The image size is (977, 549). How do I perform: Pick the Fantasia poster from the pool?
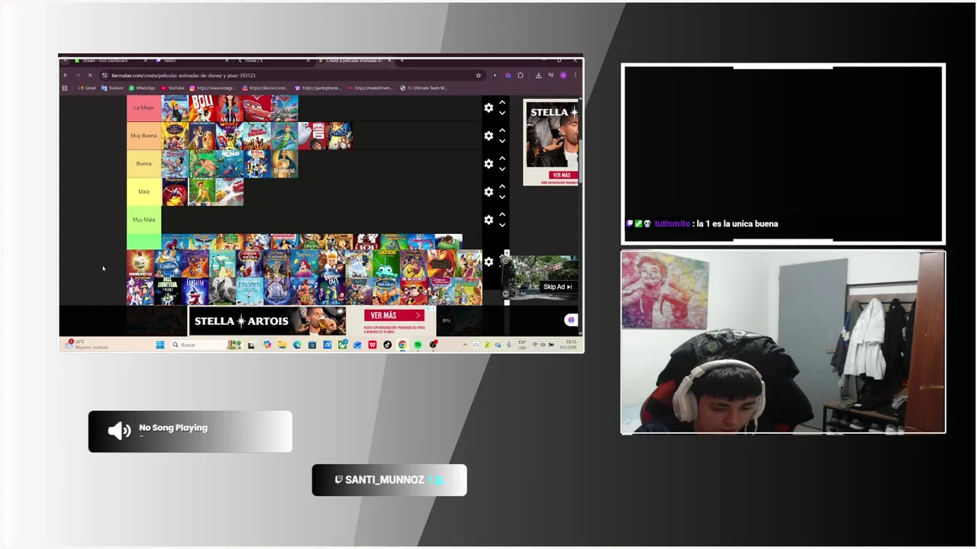(x=195, y=291)
